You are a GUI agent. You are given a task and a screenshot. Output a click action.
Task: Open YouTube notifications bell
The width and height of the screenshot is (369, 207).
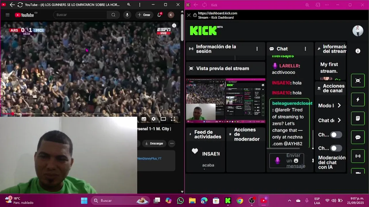[x=159, y=15]
